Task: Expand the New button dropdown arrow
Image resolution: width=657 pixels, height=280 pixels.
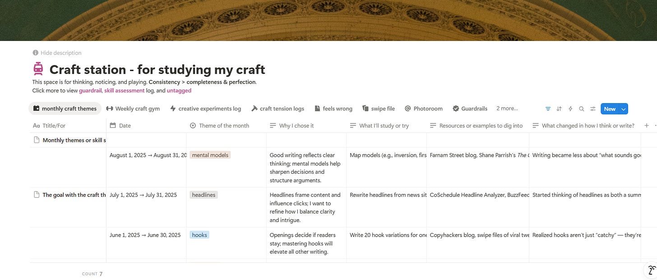Action: point(623,109)
